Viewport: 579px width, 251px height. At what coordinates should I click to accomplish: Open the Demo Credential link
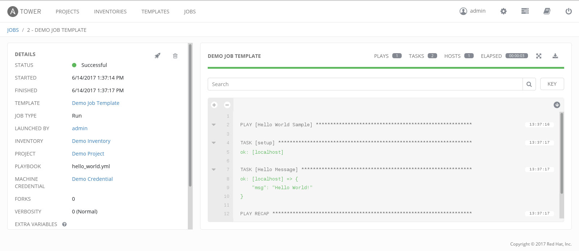[x=92, y=179]
